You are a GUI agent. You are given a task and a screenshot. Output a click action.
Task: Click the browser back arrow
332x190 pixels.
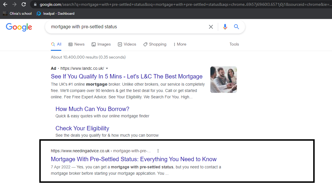pyautogui.click(x=5, y=4)
